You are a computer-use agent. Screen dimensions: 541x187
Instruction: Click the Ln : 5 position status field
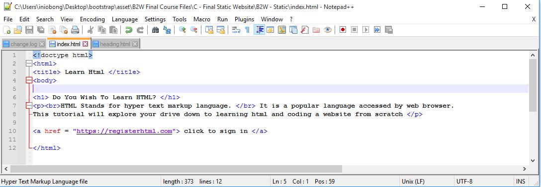tap(279, 182)
